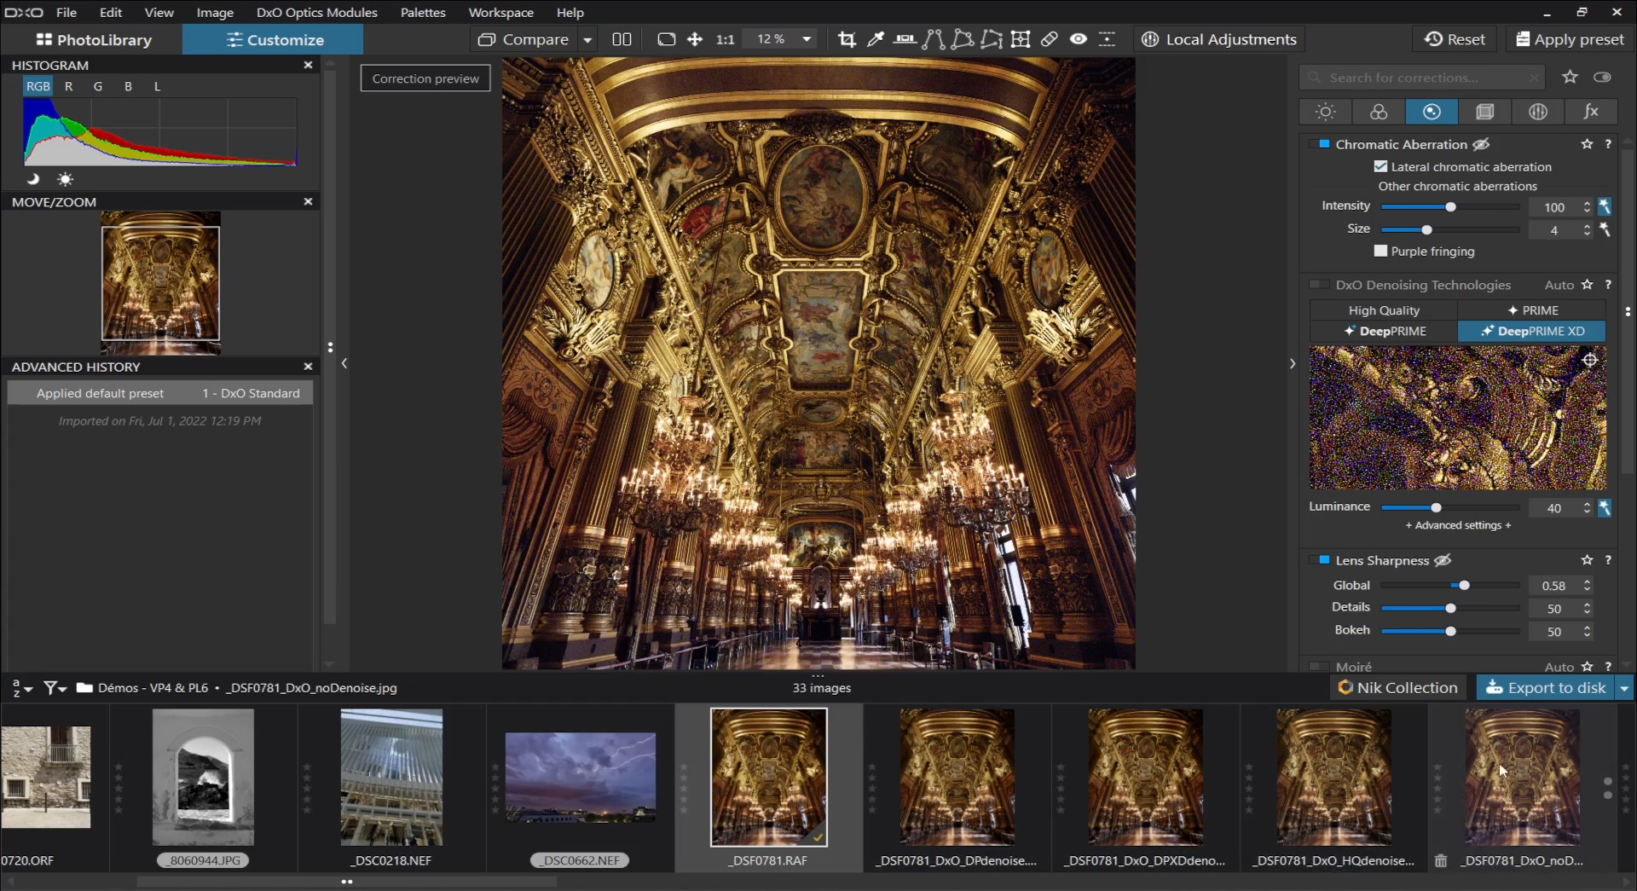The image size is (1637, 891).
Task: Click Apply preset button
Action: tap(1570, 39)
